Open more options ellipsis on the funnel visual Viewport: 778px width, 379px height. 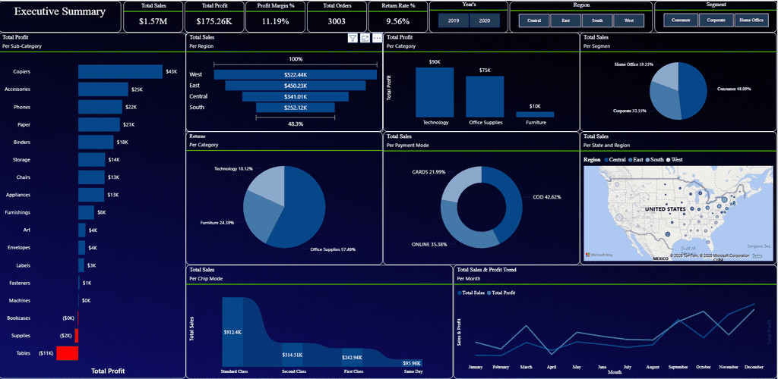[x=377, y=38]
